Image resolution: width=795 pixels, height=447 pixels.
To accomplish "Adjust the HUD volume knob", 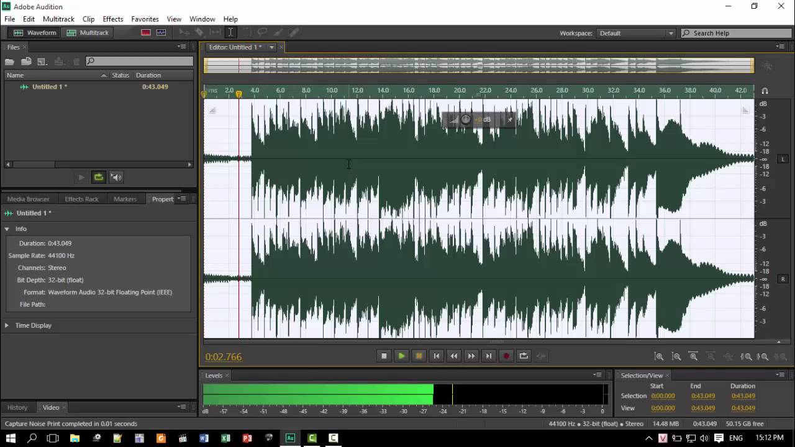I will 466,120.
